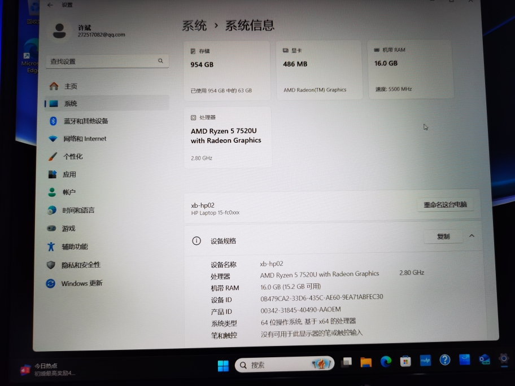
Task: Collapse the 设备规格 section with chevron
Action: click(x=472, y=236)
